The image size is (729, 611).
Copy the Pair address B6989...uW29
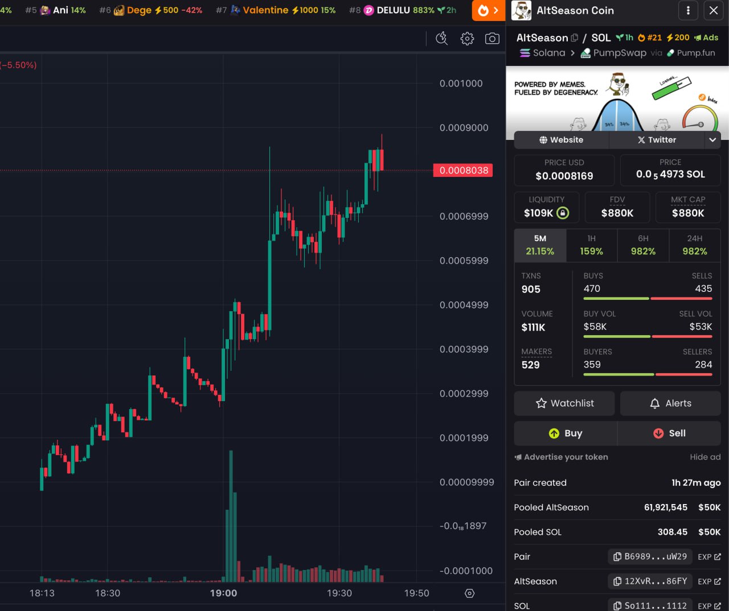point(650,557)
